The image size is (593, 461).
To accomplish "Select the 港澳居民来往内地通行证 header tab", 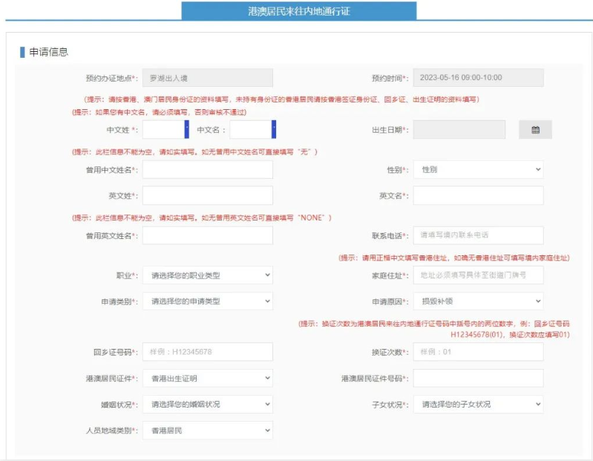I will click(x=298, y=11).
